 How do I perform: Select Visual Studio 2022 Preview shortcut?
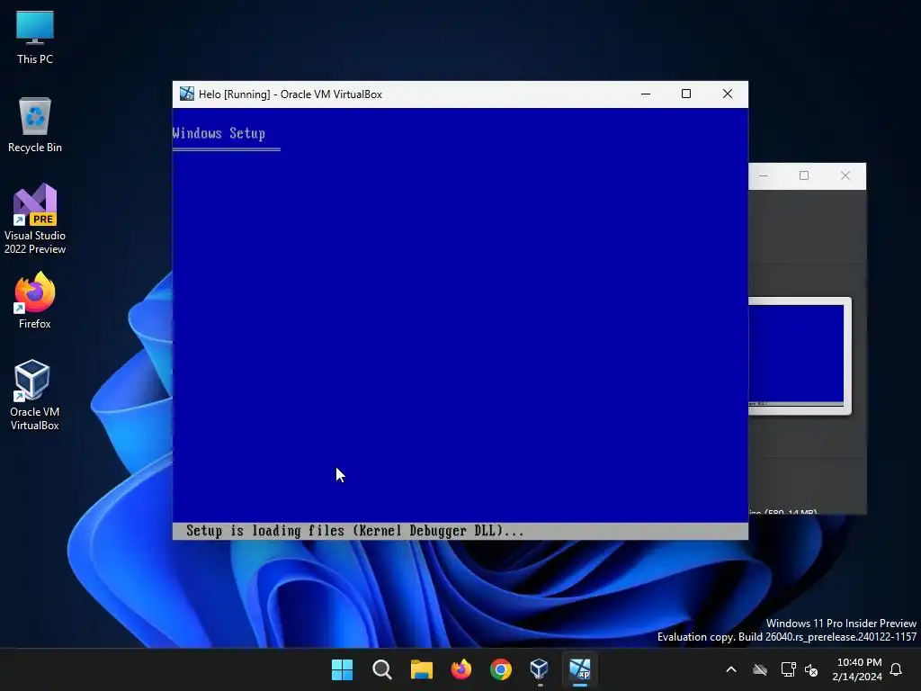[35, 220]
